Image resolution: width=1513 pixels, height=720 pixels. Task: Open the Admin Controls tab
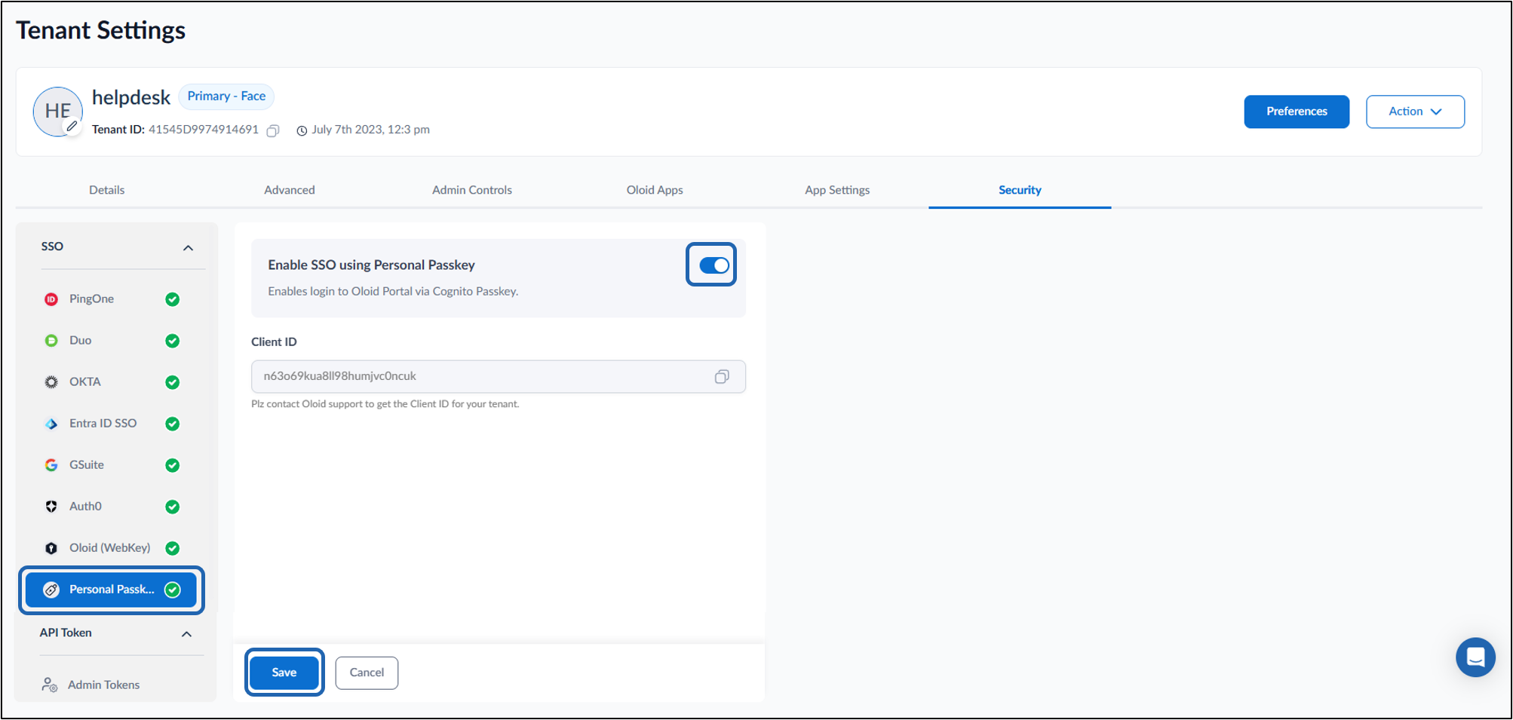pos(472,190)
